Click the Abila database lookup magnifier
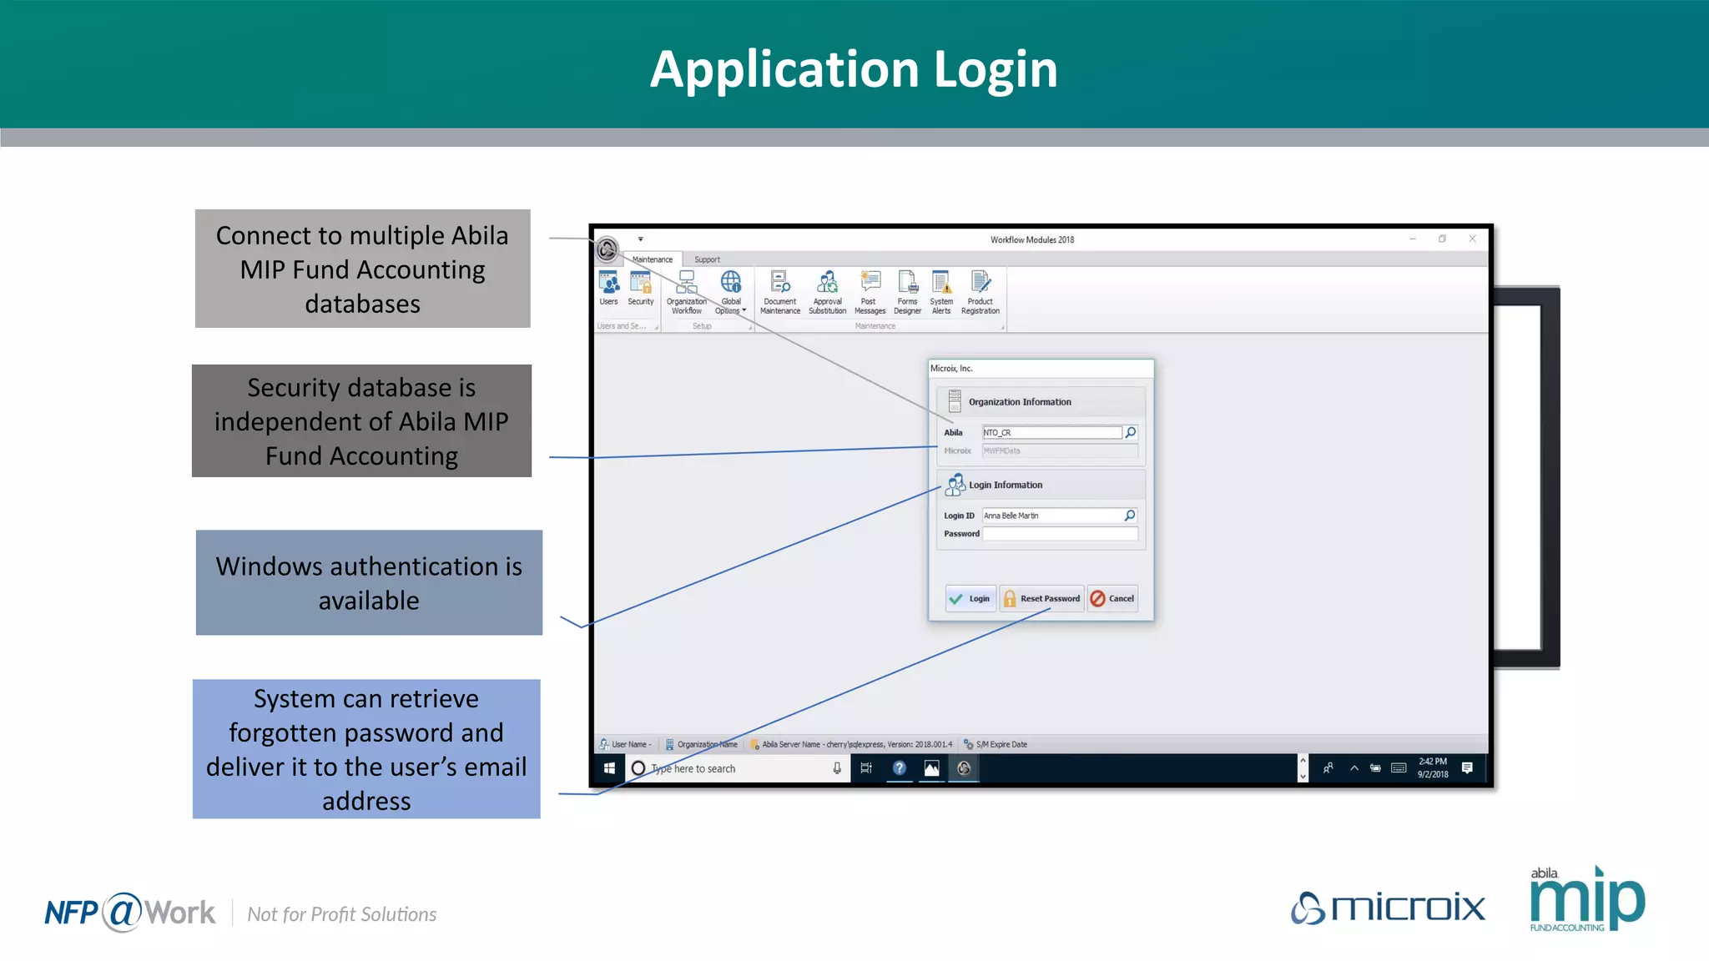Viewport: 1709px width, 961px height. [1131, 432]
